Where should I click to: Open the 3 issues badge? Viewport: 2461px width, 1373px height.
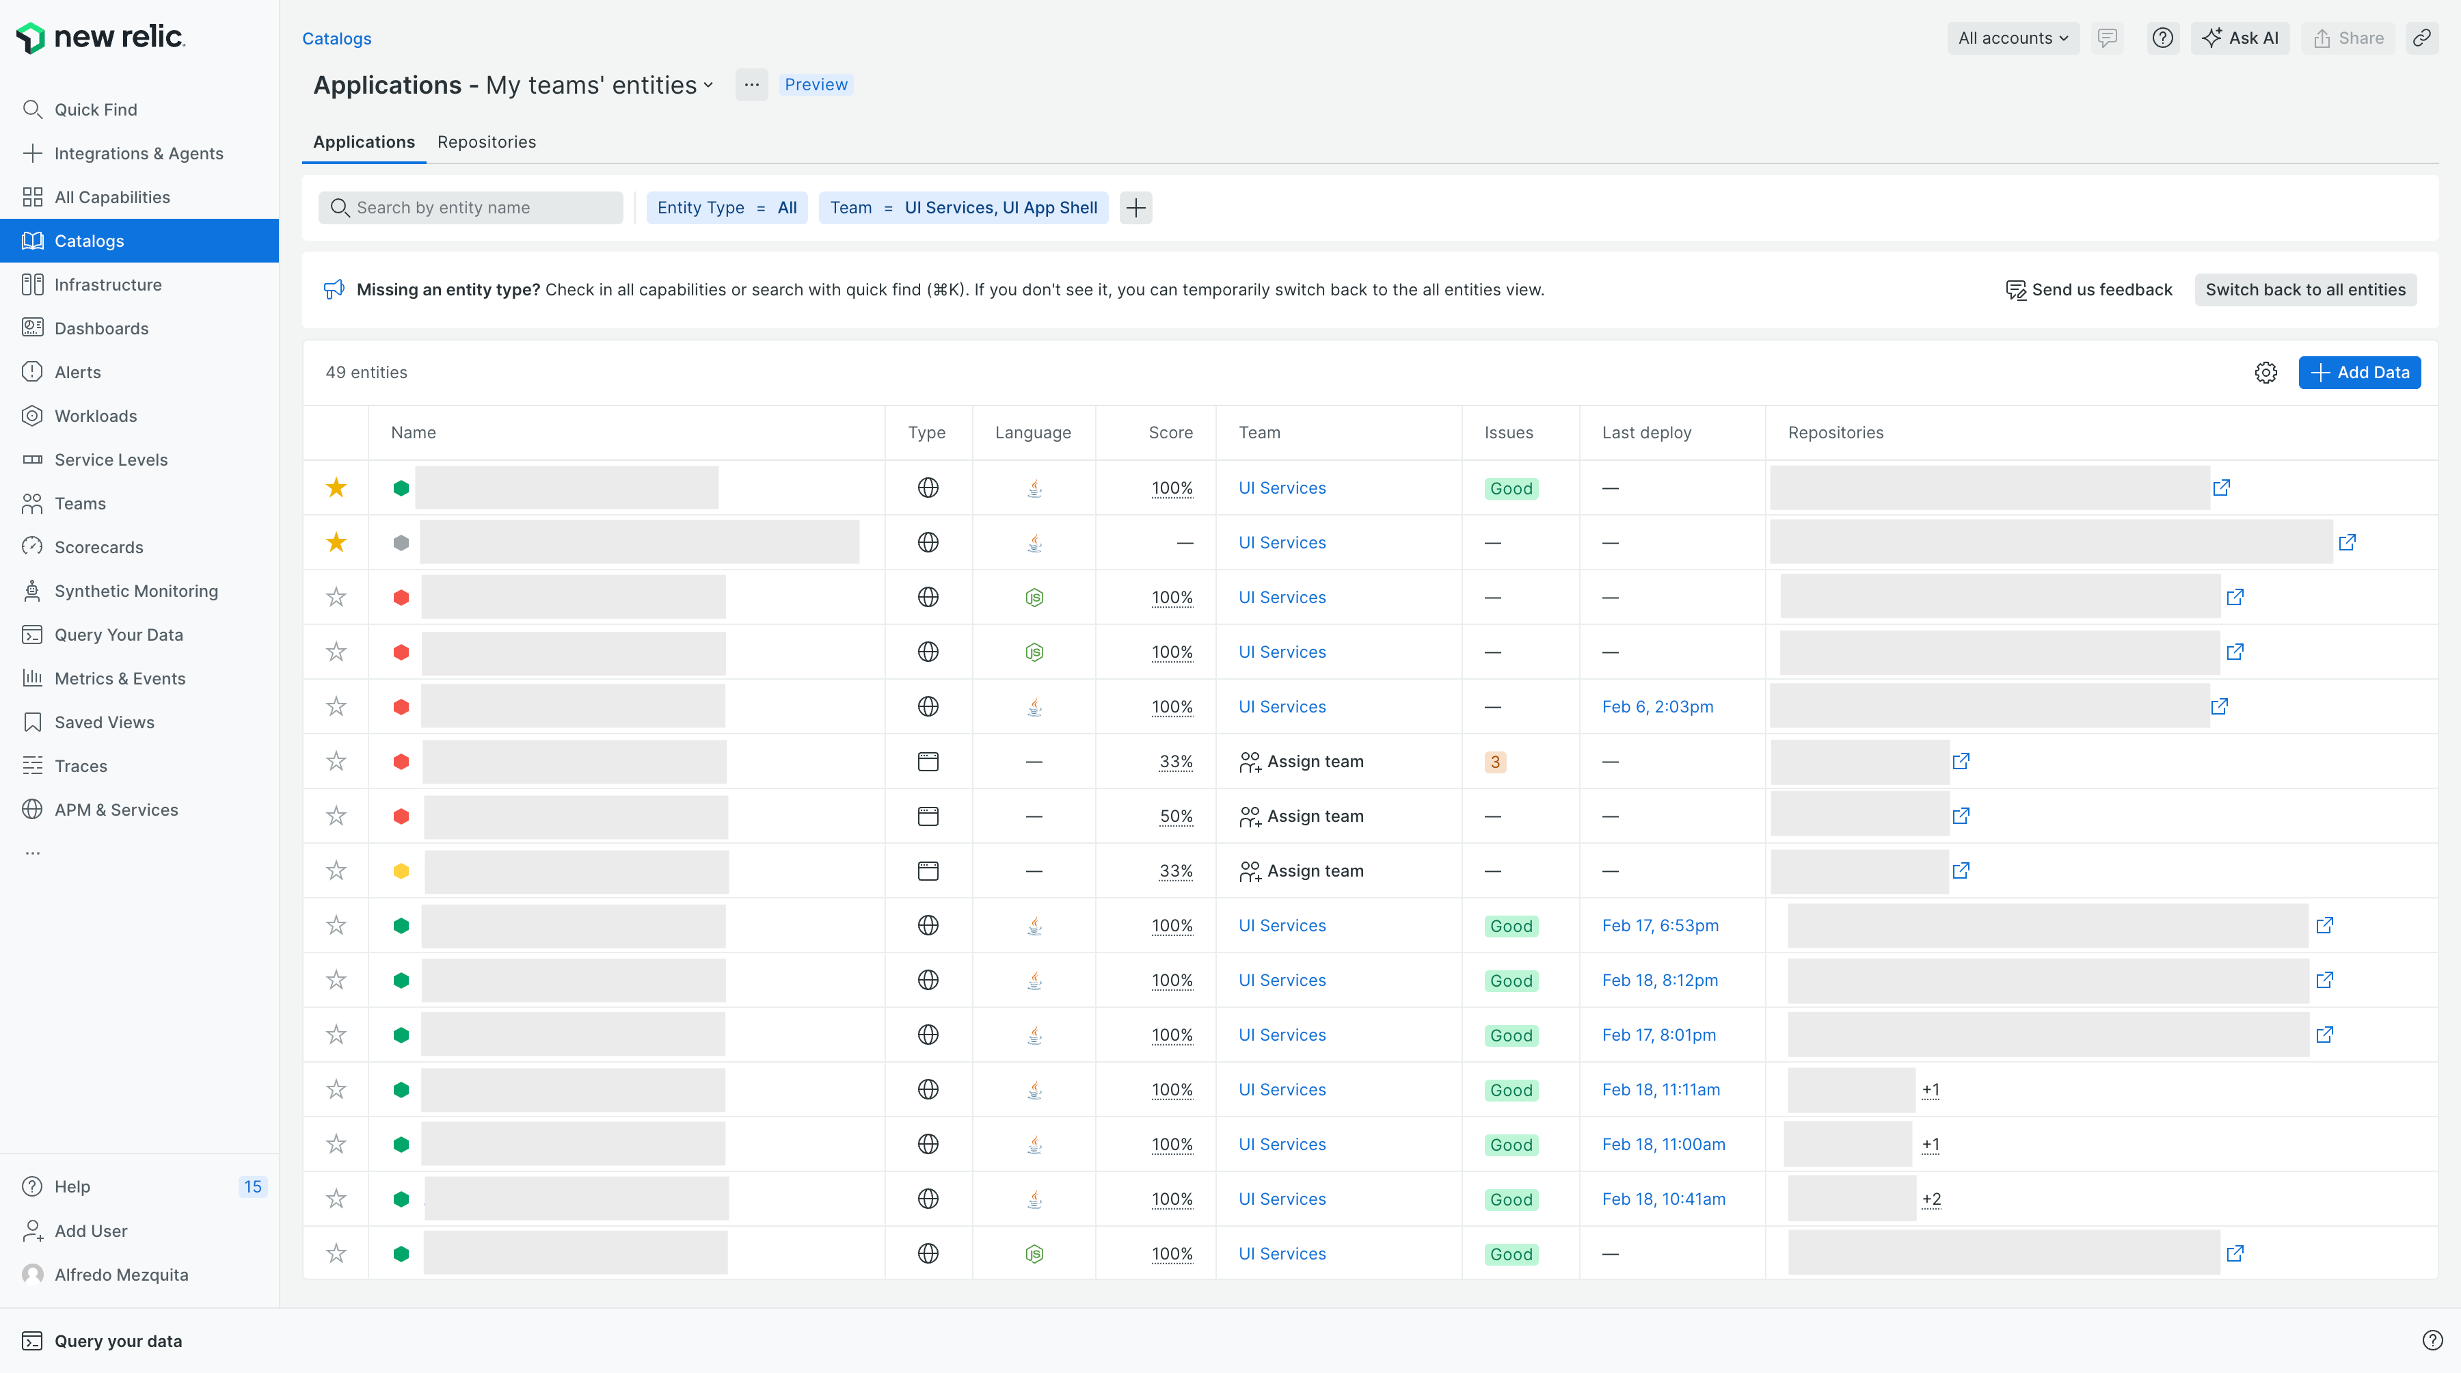pos(1495,762)
